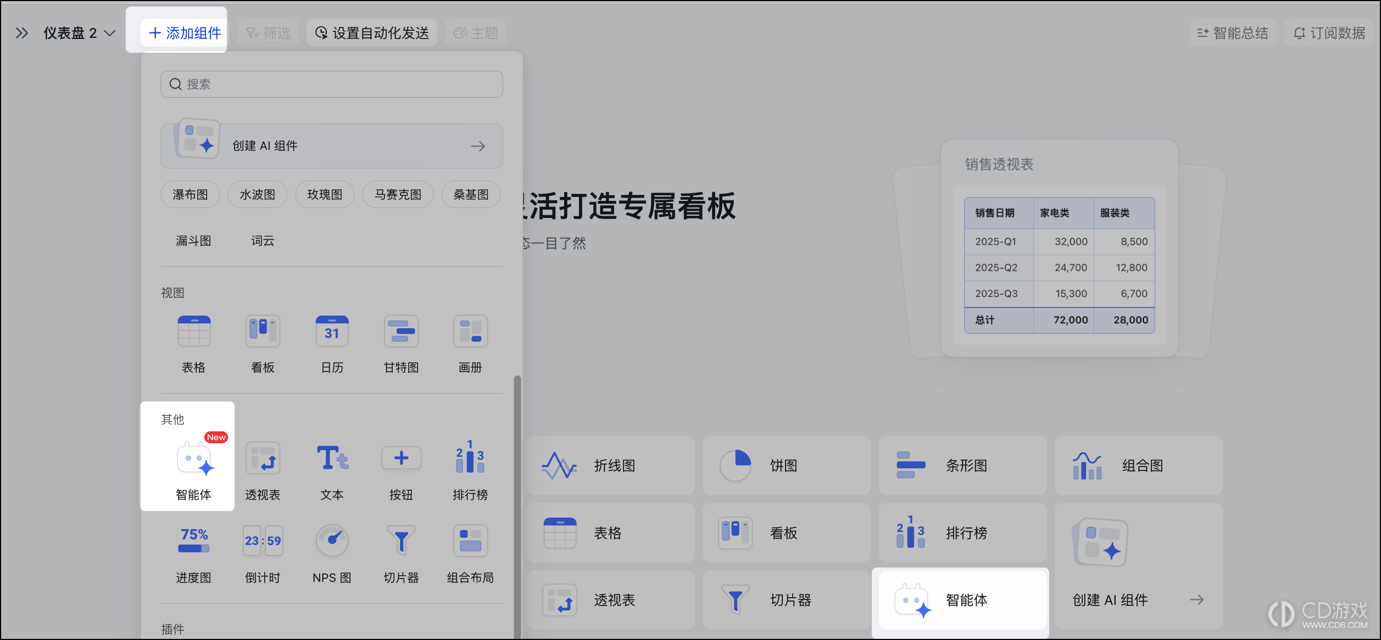Open the 主题 theme option
Screen dimensions: 1381x640
point(475,33)
